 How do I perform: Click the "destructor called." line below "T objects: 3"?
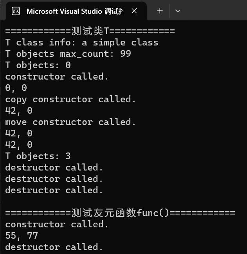click(54, 167)
